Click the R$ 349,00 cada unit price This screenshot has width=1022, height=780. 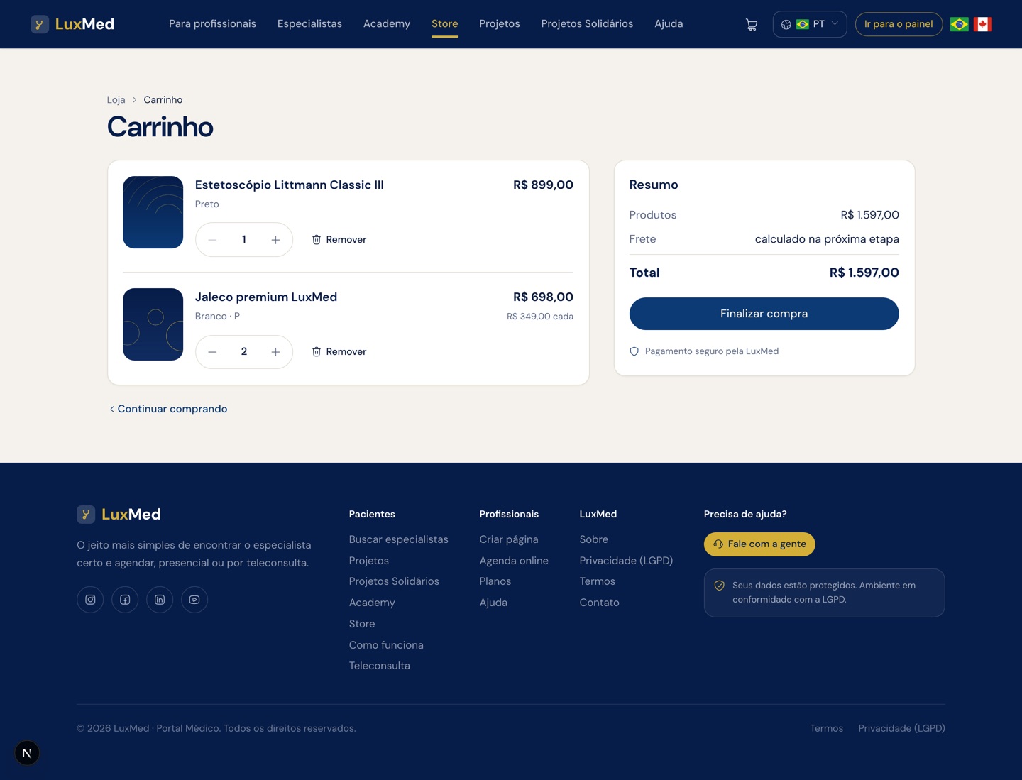[540, 317]
